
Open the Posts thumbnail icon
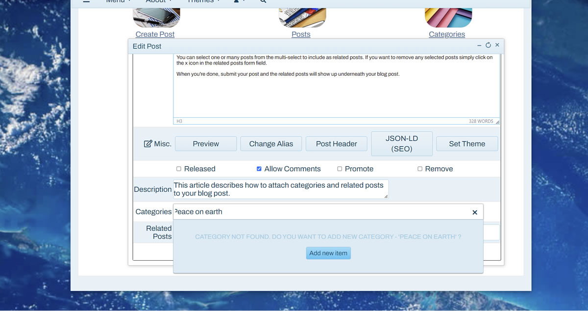tap(302, 18)
